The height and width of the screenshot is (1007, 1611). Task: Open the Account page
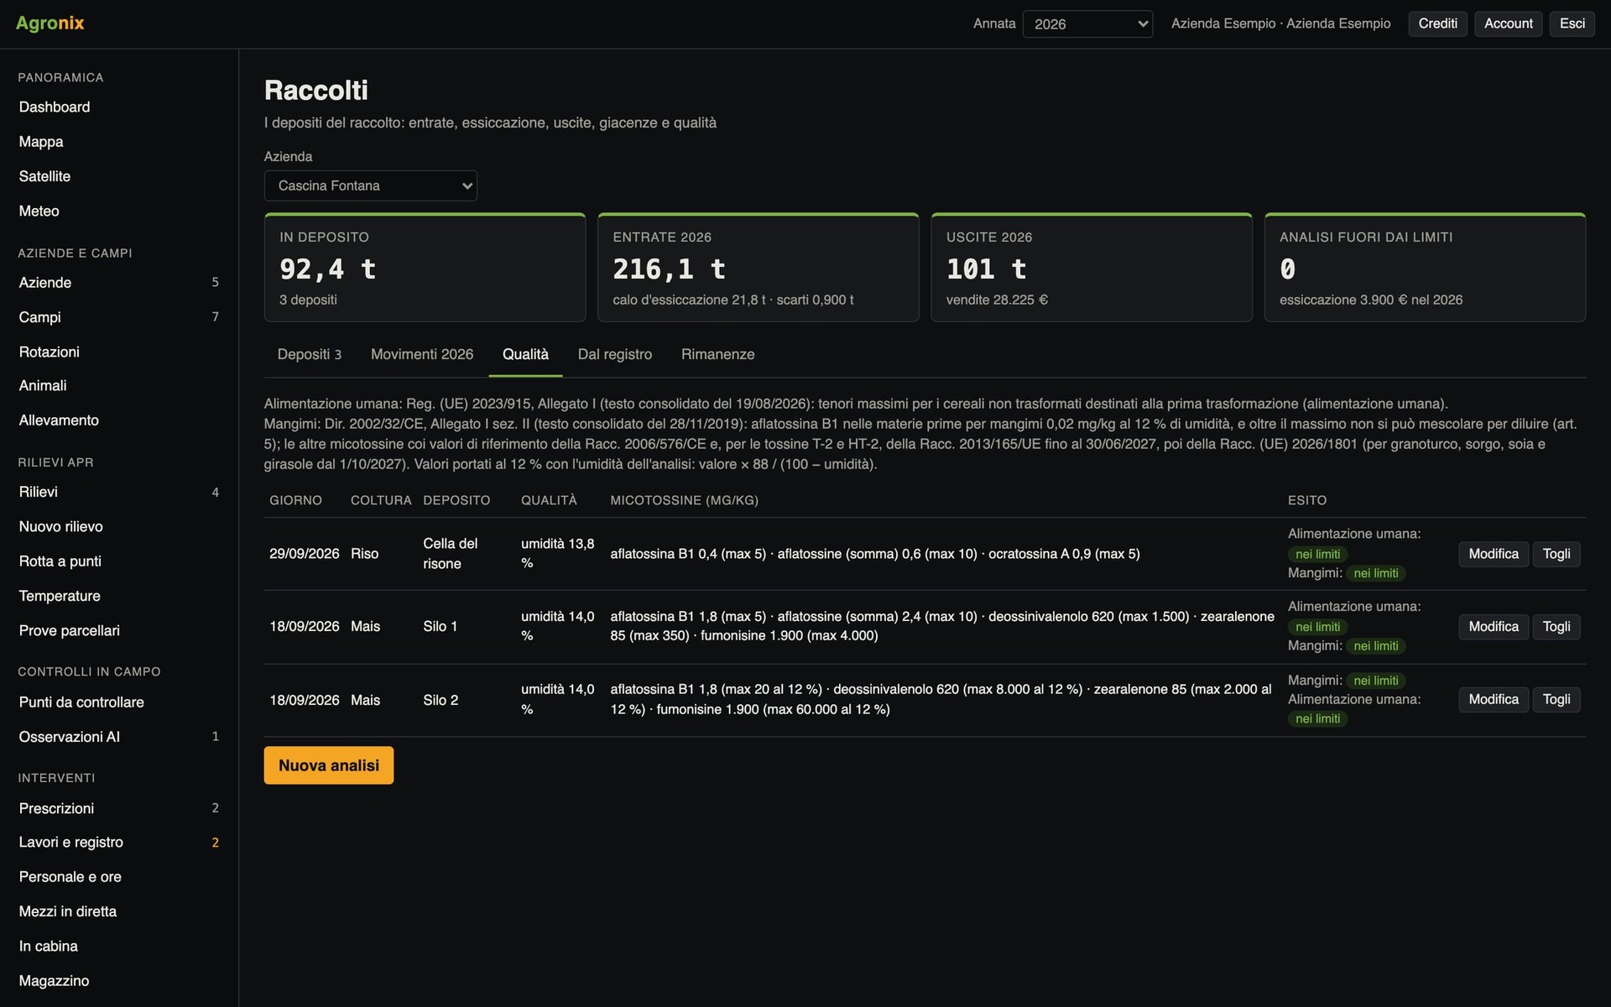click(1508, 23)
